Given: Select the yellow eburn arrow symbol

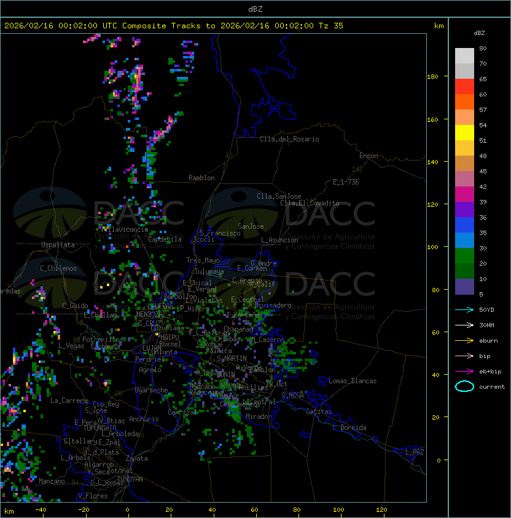Looking at the screenshot, I should (464, 340).
